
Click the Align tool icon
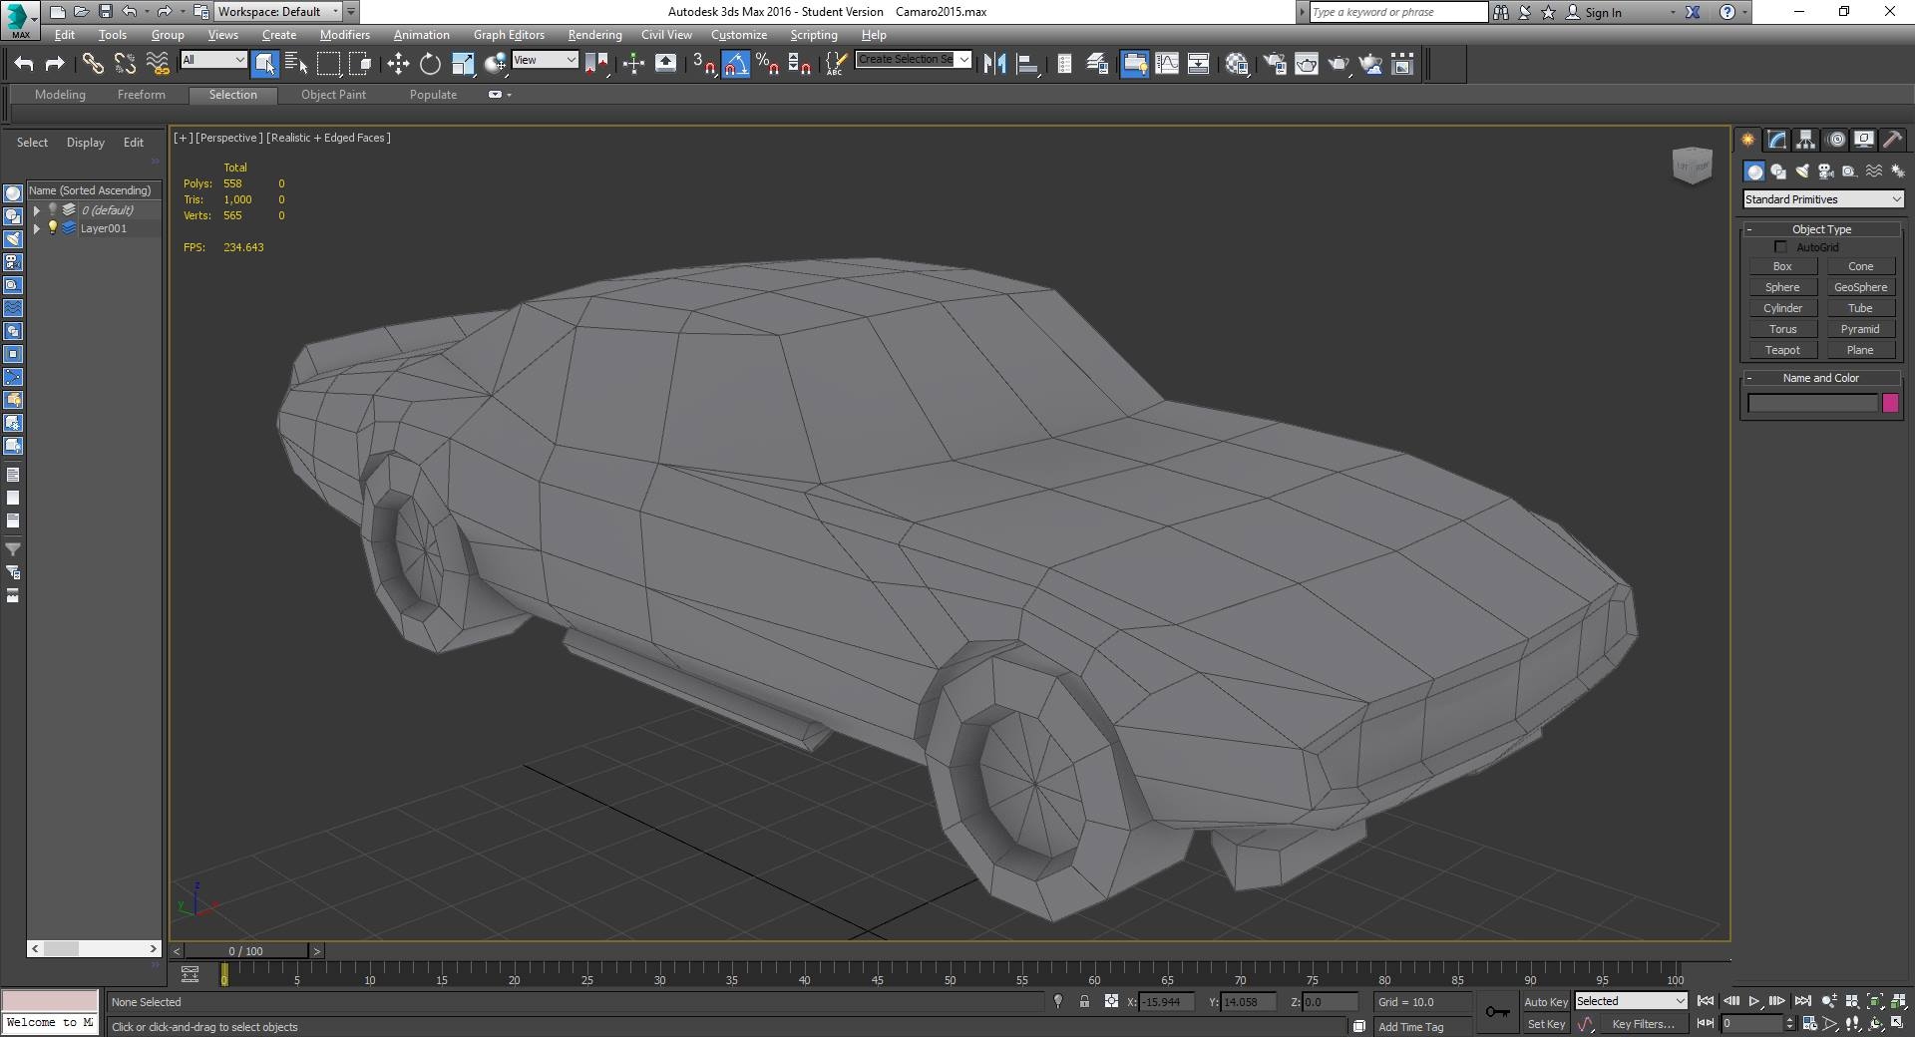1027,64
